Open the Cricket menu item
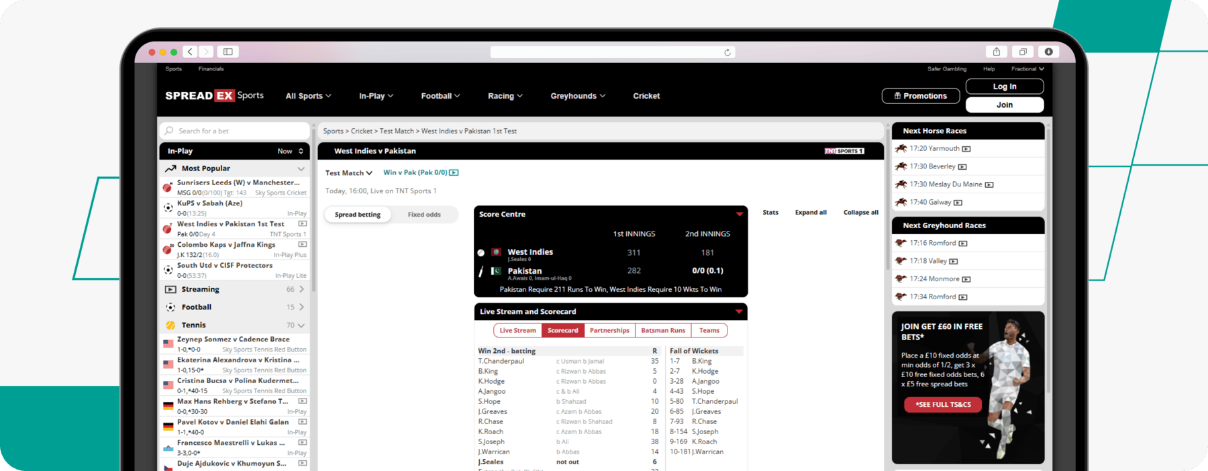The image size is (1208, 471). pyautogui.click(x=646, y=96)
